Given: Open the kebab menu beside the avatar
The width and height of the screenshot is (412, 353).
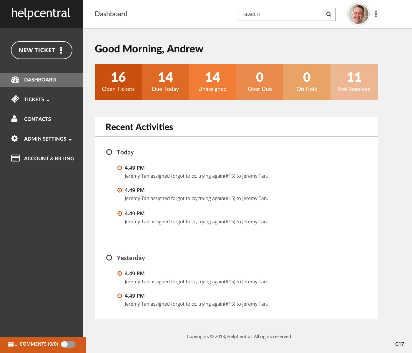Looking at the screenshot, I should [376, 14].
